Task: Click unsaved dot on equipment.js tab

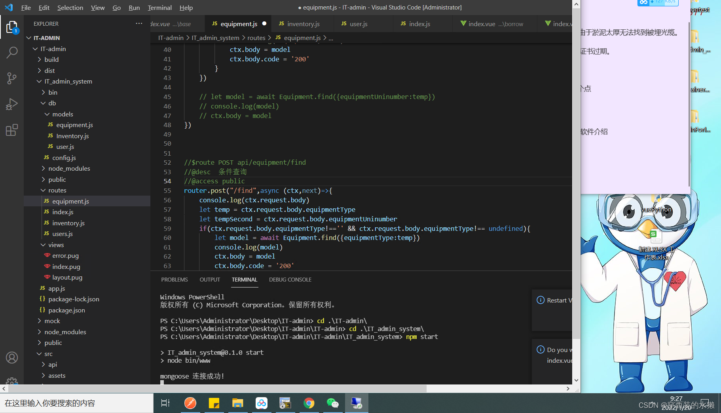Action: click(x=264, y=23)
